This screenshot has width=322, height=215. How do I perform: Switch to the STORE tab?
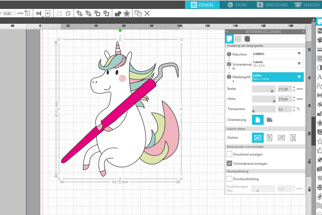coord(237,5)
